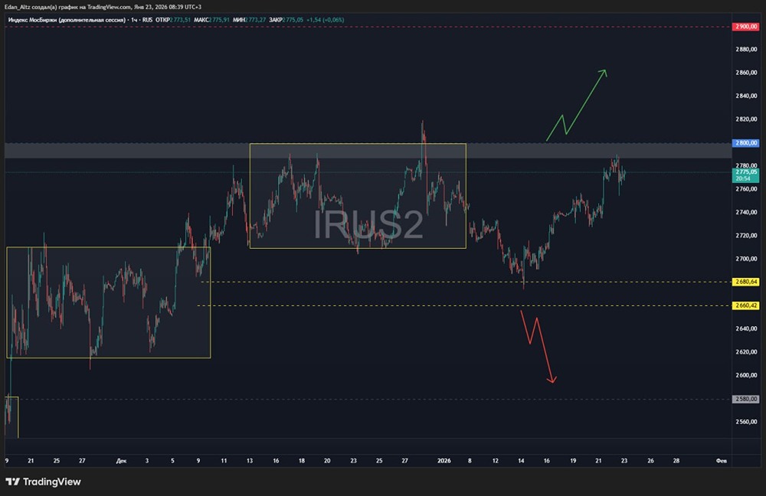Click the yellow 2680,64 level label
The image size is (766, 496).
(745, 282)
